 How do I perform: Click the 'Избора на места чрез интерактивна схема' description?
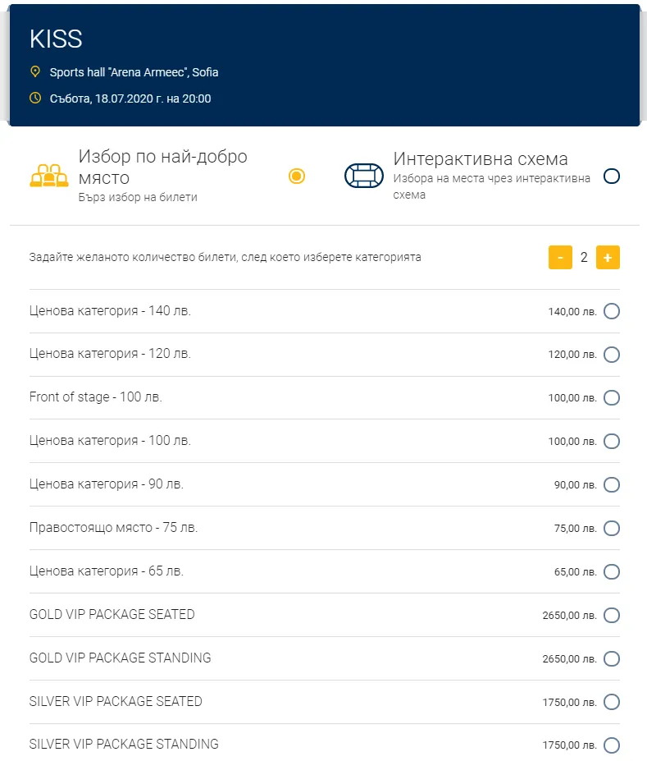coord(491,186)
